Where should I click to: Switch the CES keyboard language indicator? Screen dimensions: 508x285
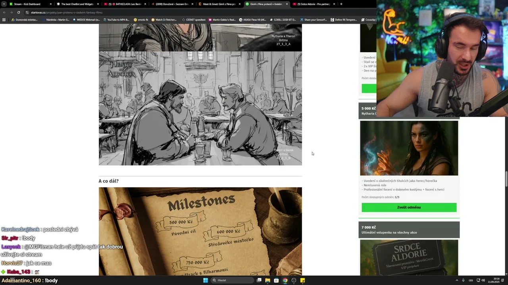471,280
